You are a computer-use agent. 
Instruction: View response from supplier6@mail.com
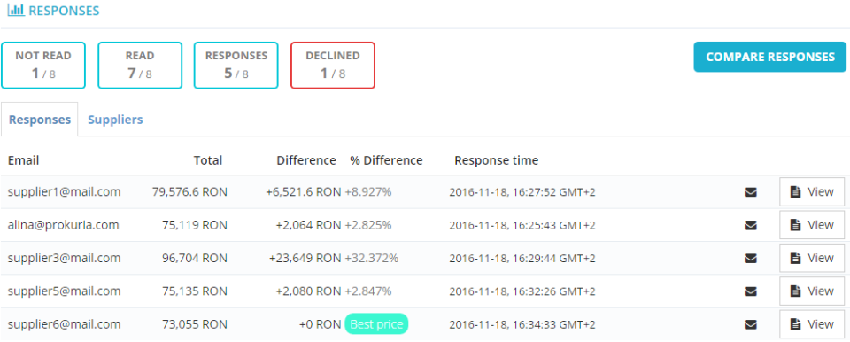(812, 324)
